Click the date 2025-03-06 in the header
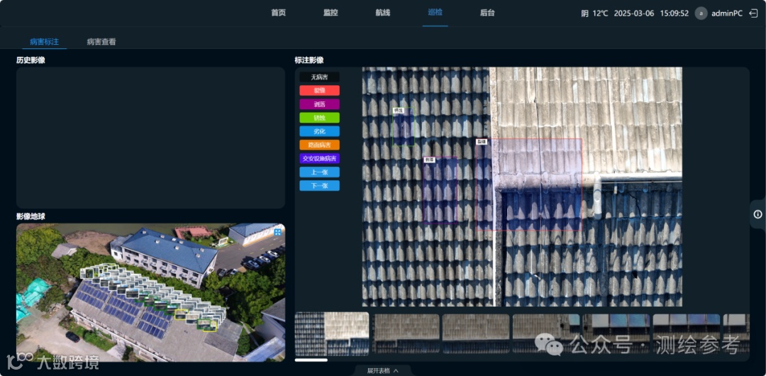 coord(633,13)
